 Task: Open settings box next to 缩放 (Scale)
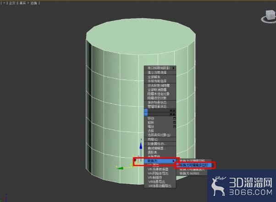point(174,127)
